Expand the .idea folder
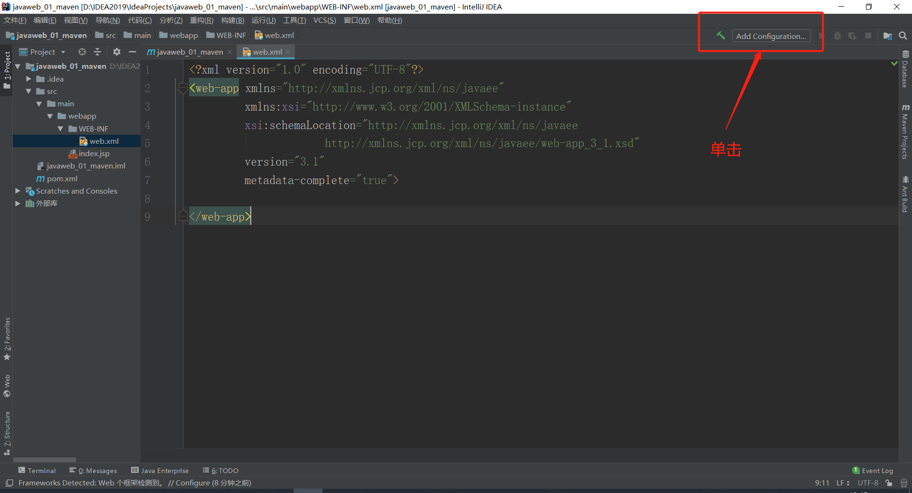This screenshot has height=493, width=912. point(28,79)
